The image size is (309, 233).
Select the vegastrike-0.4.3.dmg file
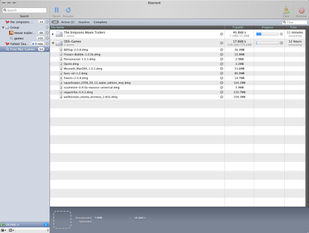pyautogui.click(x=78, y=92)
